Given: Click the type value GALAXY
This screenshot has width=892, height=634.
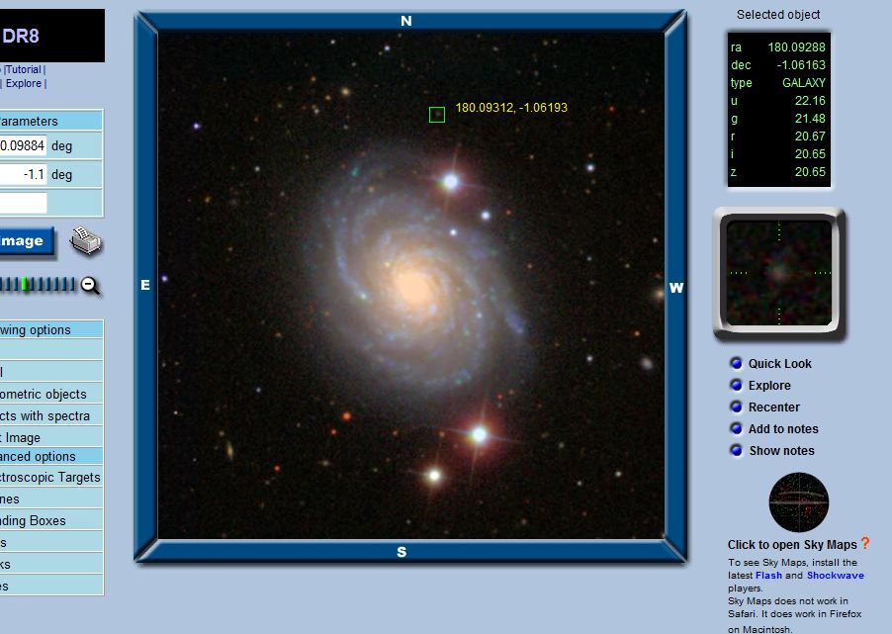Looking at the screenshot, I should [x=803, y=82].
